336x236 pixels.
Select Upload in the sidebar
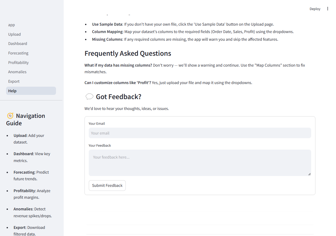pyautogui.click(x=14, y=34)
